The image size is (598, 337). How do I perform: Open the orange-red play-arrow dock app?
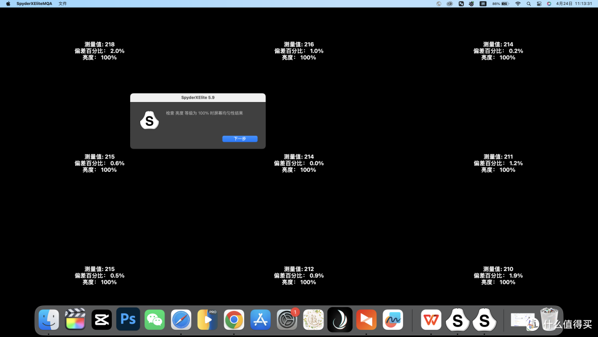366,319
